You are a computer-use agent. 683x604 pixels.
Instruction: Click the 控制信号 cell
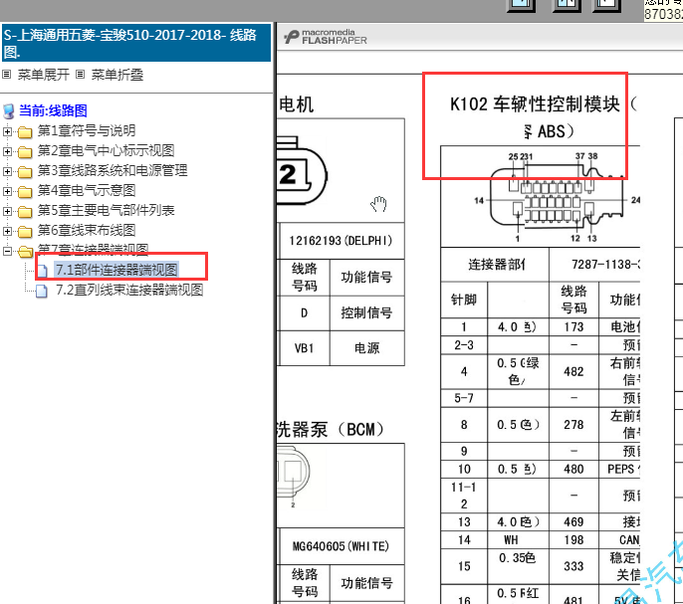pyautogui.click(x=366, y=313)
